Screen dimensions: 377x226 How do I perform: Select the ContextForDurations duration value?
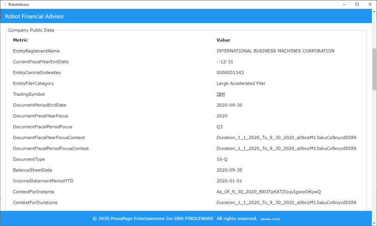tap(286, 203)
